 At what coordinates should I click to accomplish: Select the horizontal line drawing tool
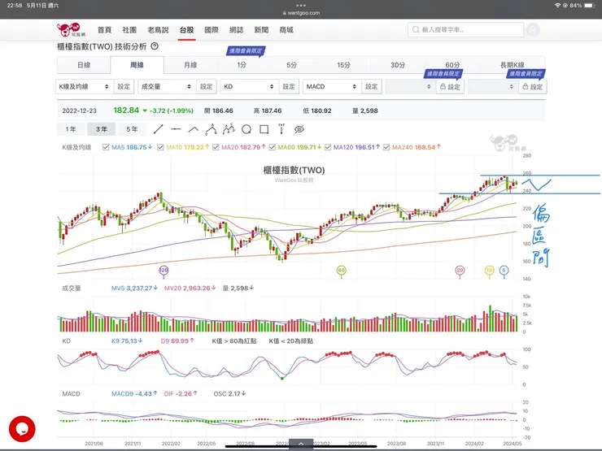pos(176,129)
